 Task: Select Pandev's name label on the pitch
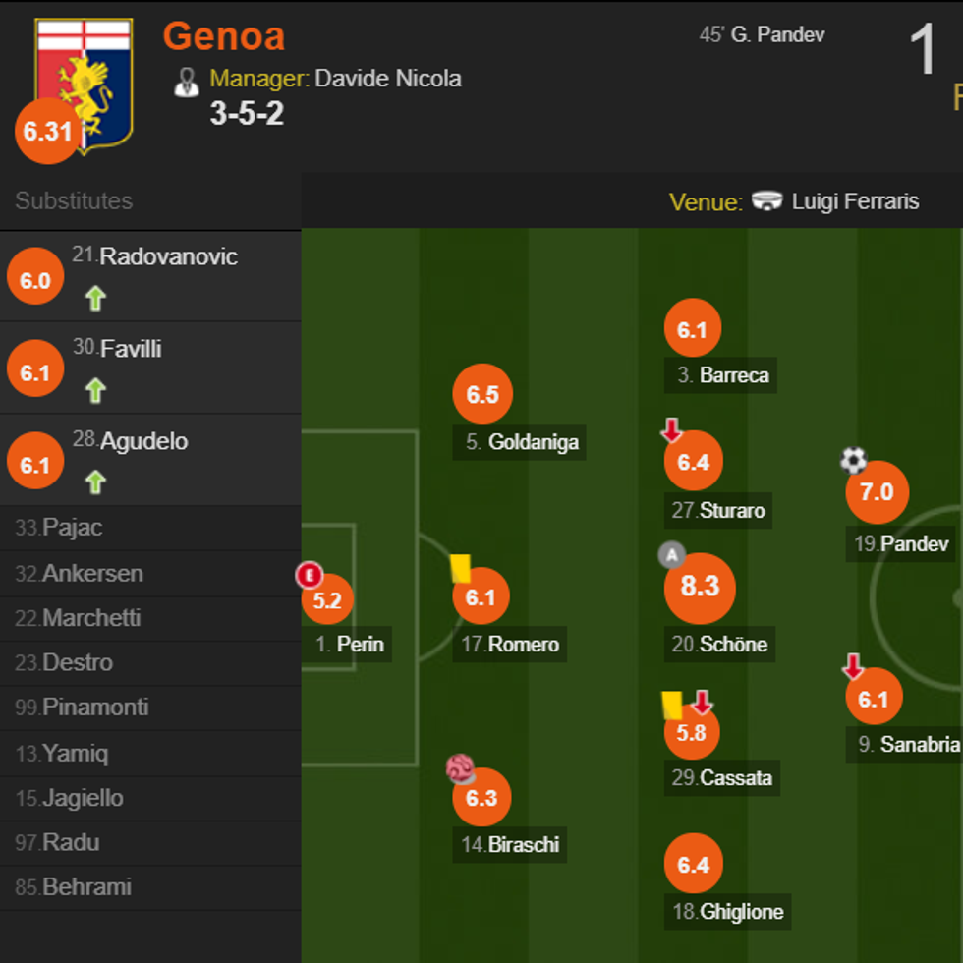click(899, 543)
